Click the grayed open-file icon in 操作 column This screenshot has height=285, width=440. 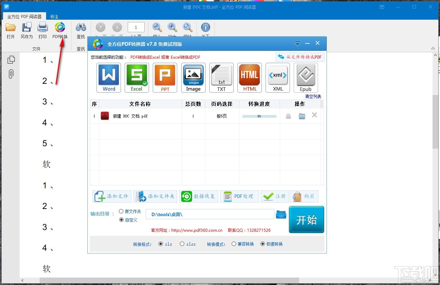(x=288, y=116)
